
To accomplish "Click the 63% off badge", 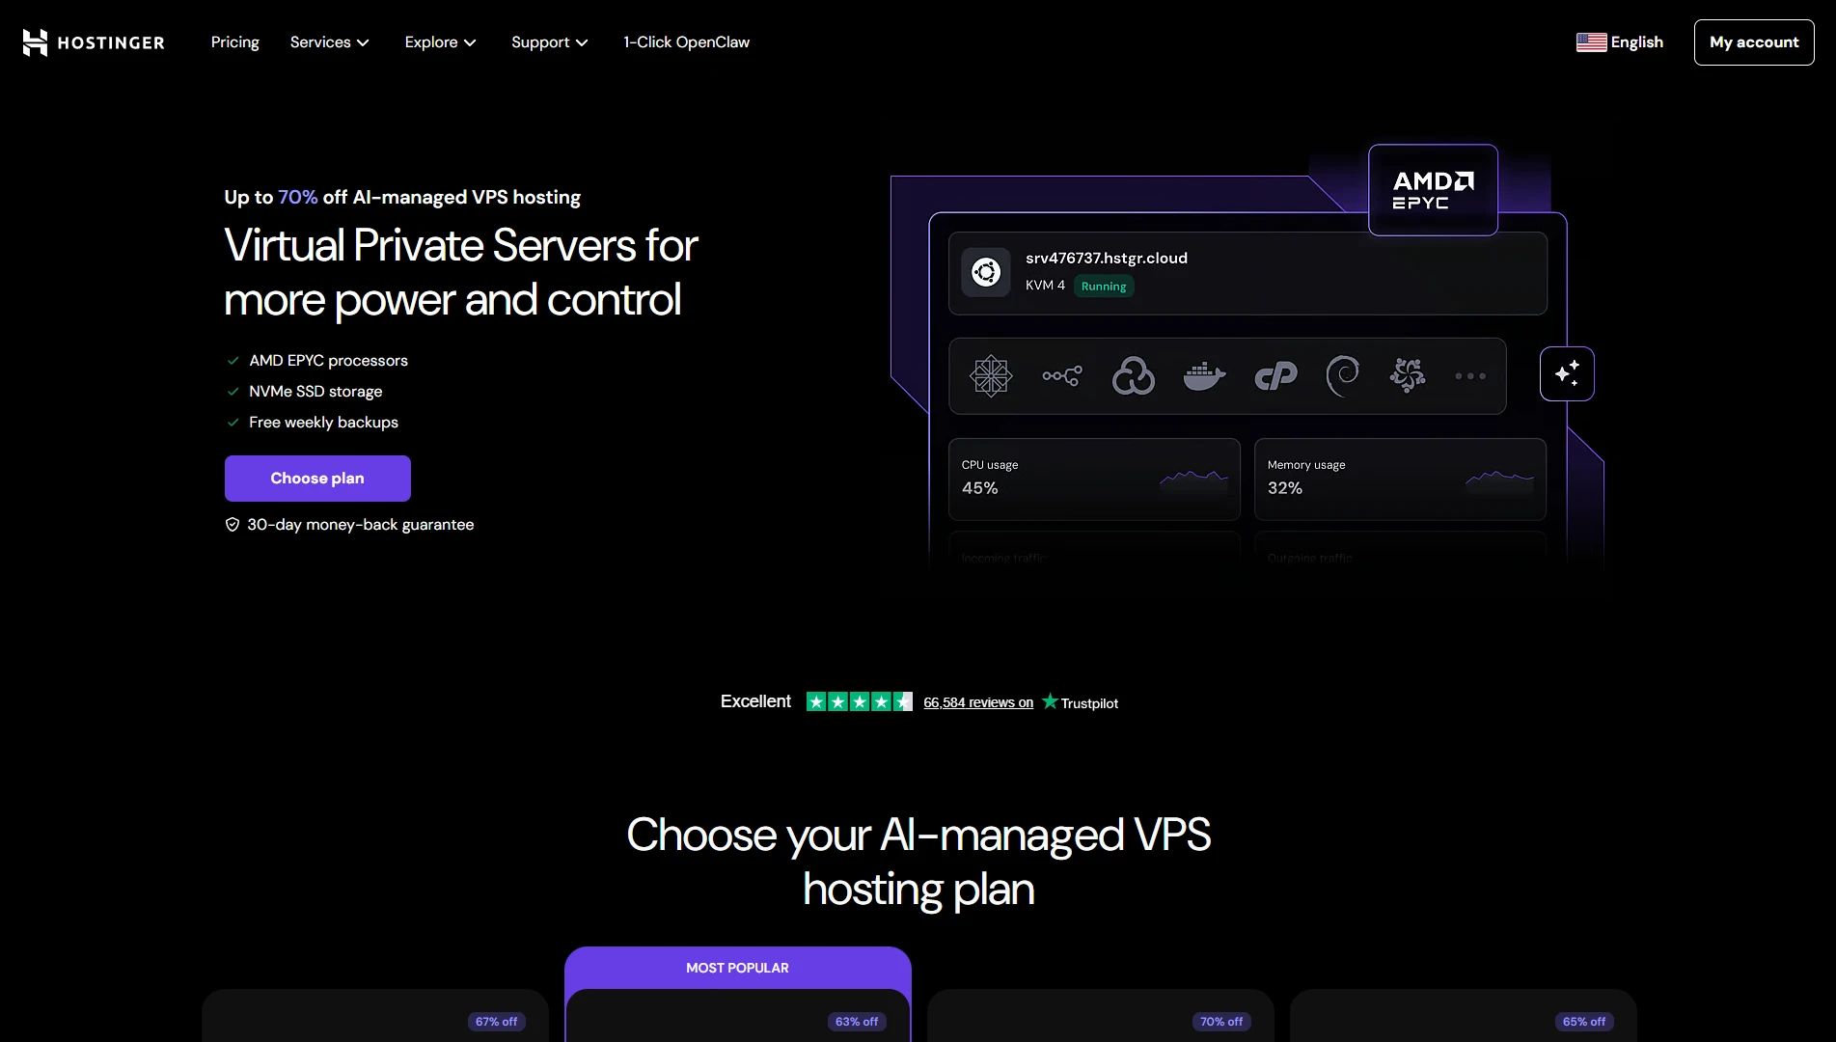I will [857, 1022].
